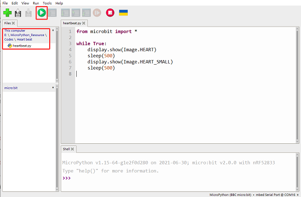Click 'display.show(Image.HEART)' on line 4
Viewport: 301px width, 197px height.
(x=122, y=50)
